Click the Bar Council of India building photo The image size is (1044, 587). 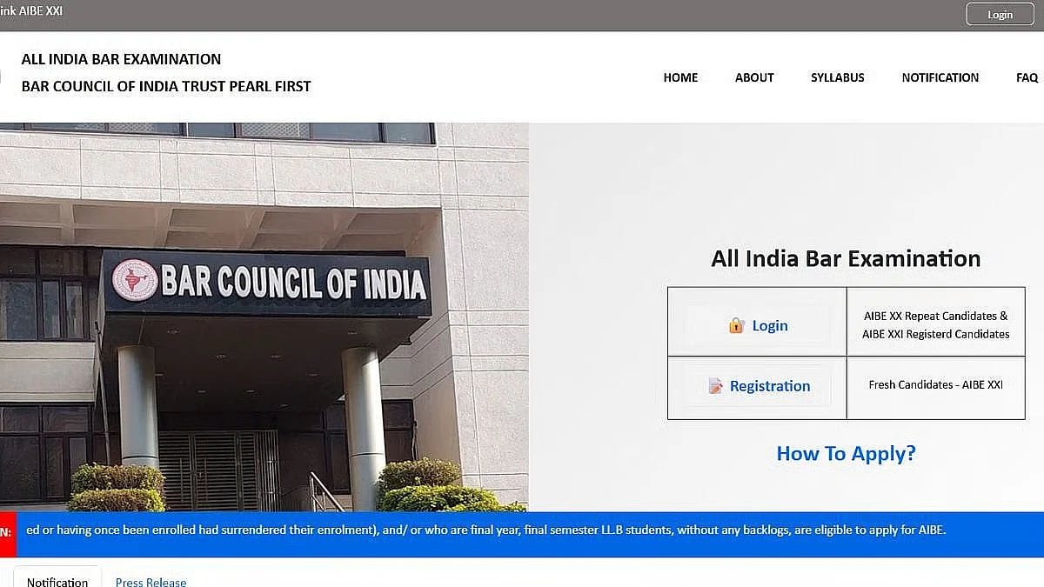pos(264,317)
